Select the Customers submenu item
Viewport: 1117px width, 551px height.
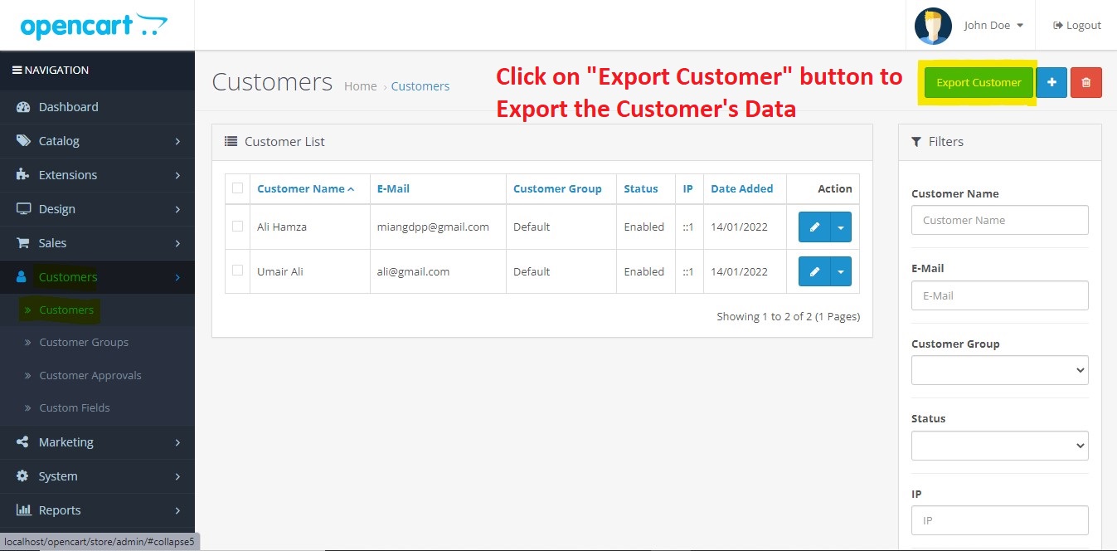point(97,310)
